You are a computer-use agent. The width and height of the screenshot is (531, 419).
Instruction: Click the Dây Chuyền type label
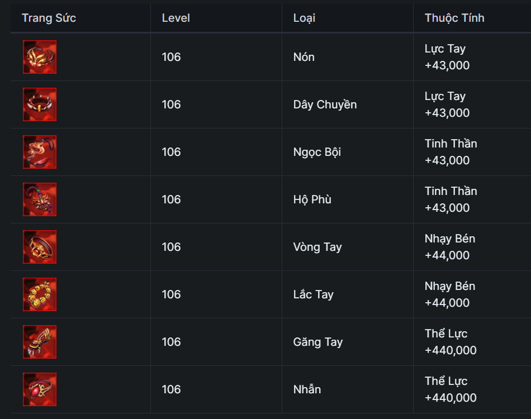coord(325,104)
